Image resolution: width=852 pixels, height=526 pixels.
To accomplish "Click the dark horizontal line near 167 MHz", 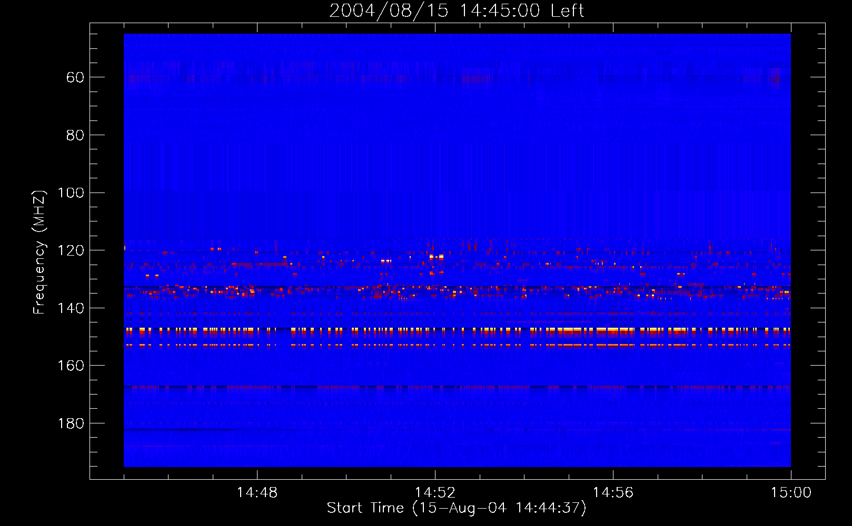I will [x=457, y=387].
